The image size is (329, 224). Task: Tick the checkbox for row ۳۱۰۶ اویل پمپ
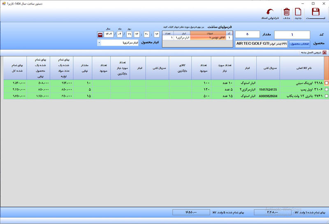(x=326, y=90)
